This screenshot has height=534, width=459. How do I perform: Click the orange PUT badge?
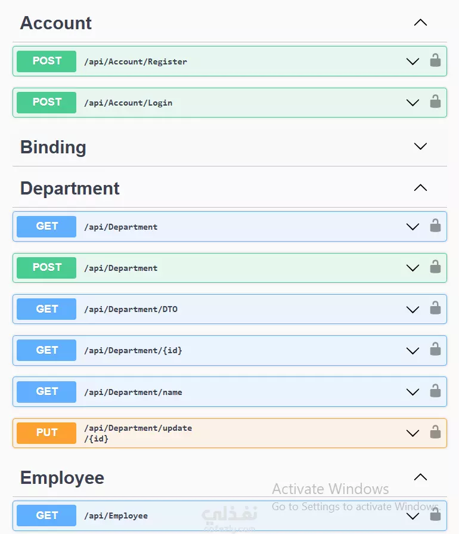point(46,433)
